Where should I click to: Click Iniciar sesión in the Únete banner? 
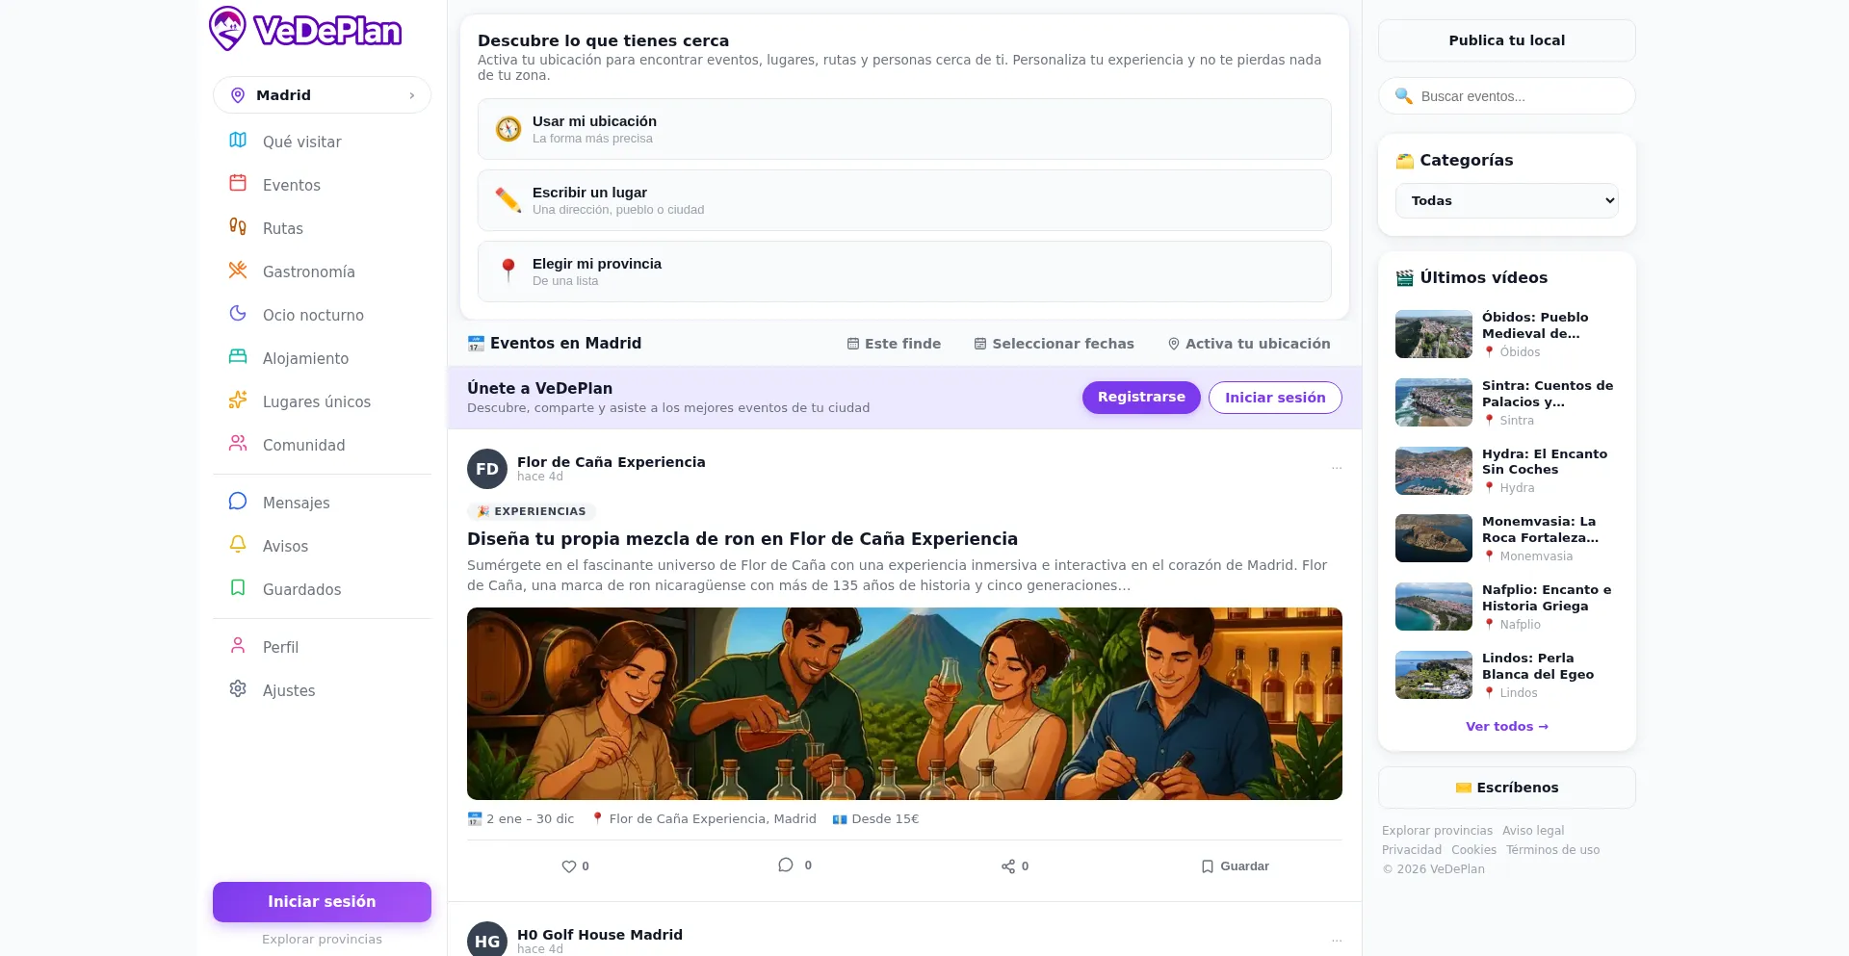(1275, 398)
